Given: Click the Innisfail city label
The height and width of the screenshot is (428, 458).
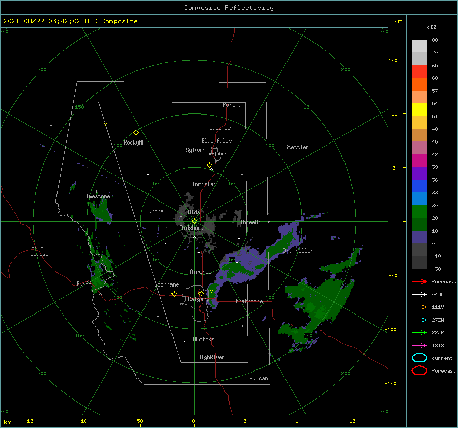Looking at the screenshot, I should coord(206,184).
